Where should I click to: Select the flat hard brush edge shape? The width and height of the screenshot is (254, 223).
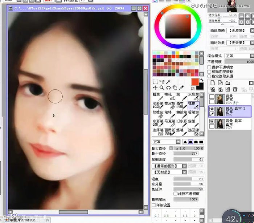click(x=201, y=142)
